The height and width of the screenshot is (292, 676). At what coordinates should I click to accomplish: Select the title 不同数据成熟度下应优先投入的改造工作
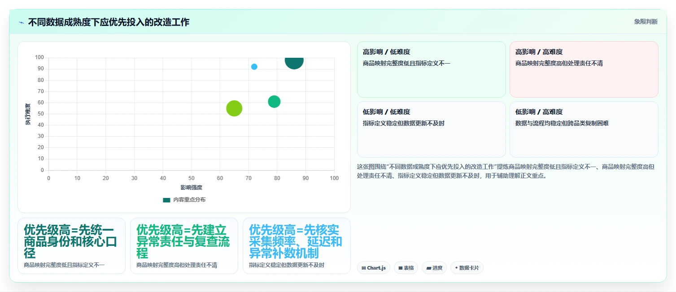pyautogui.click(x=109, y=22)
